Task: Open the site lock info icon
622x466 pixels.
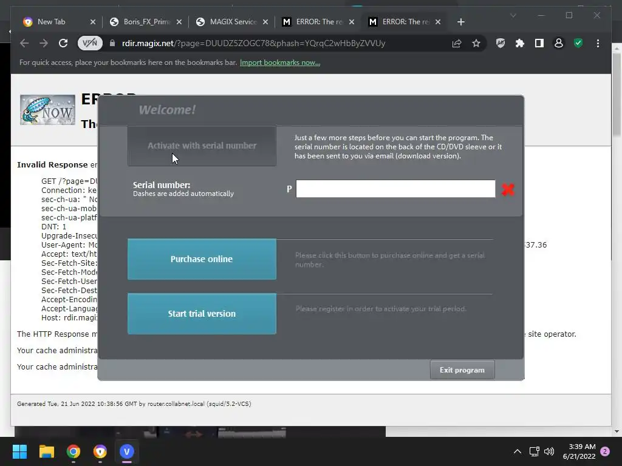Action: pyautogui.click(x=112, y=43)
